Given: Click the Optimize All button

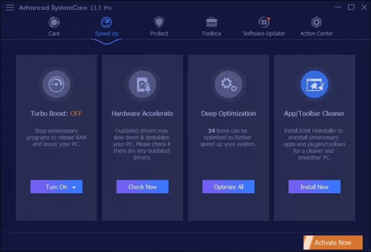Looking at the screenshot, I should pos(229,186).
